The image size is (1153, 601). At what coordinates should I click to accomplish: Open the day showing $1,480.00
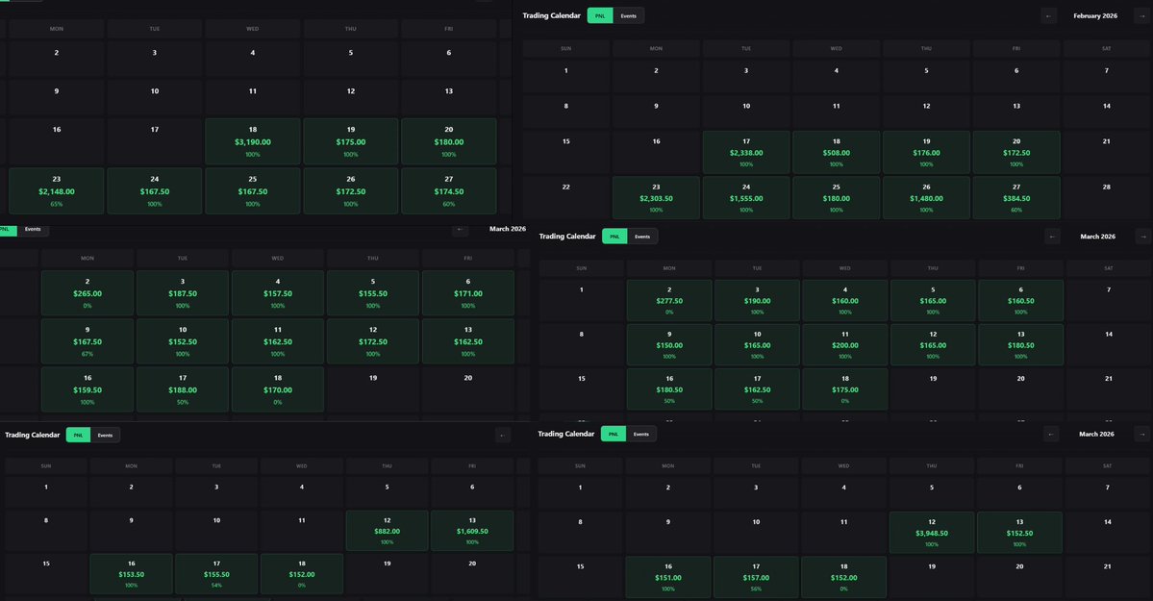click(x=926, y=198)
